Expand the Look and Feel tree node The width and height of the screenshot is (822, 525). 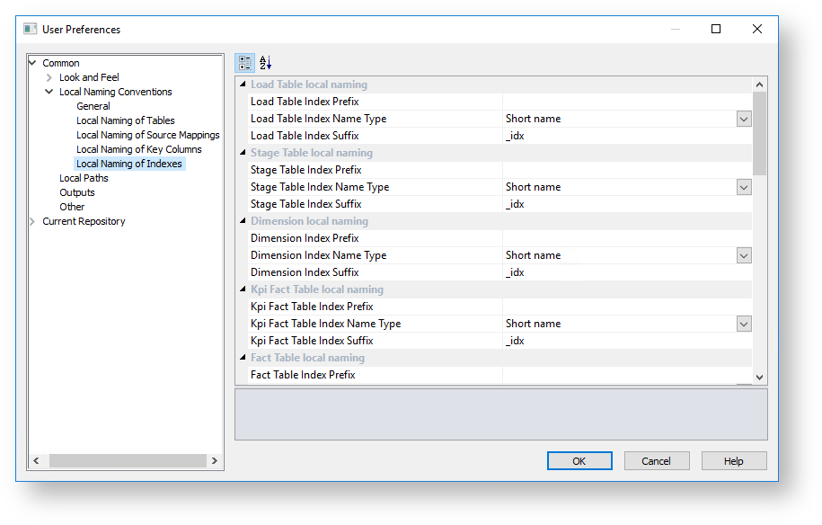(x=49, y=77)
